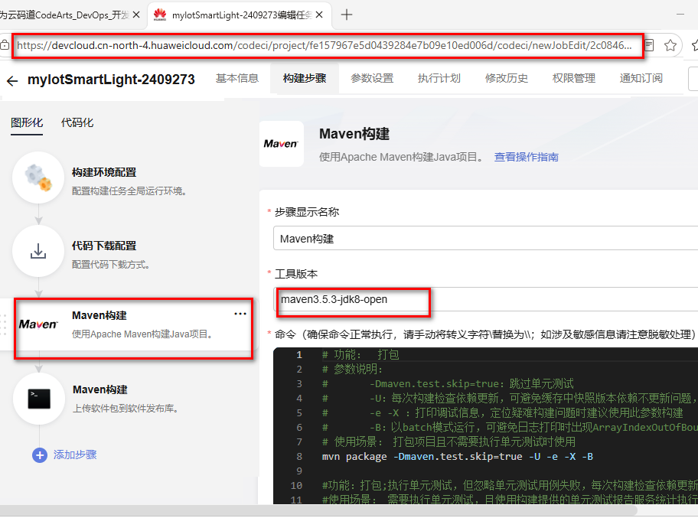Click the blue plus add-step icon

(40, 455)
